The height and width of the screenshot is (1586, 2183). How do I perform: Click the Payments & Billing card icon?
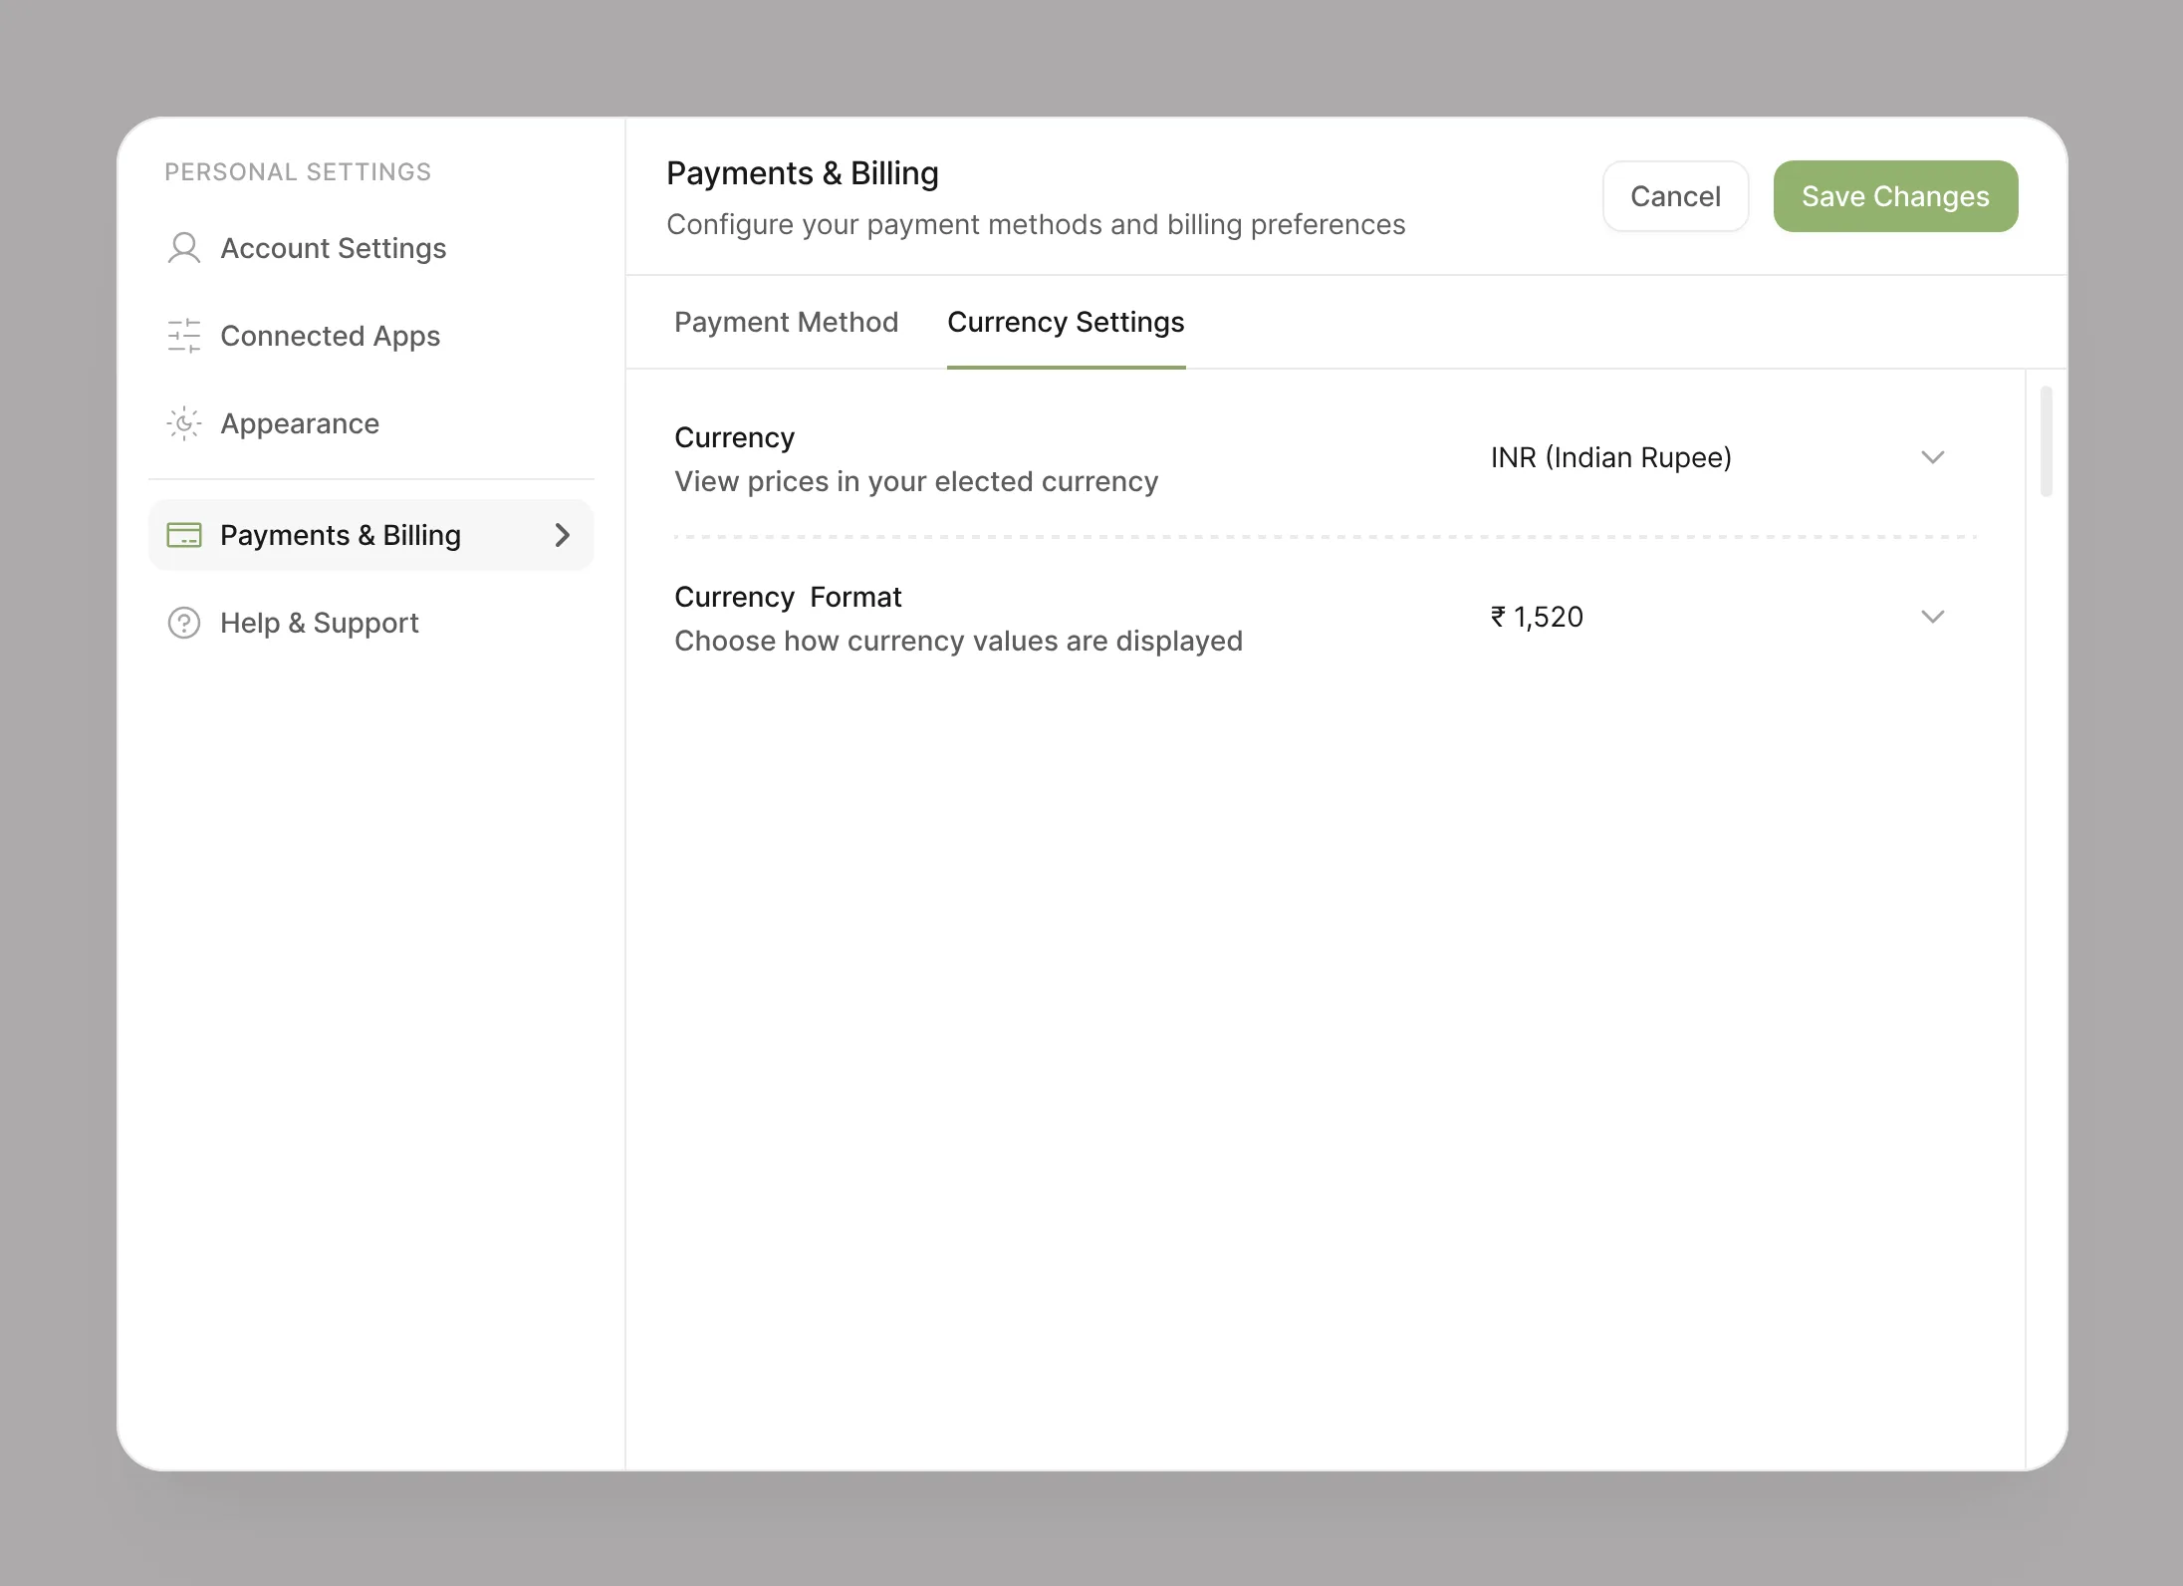pos(184,535)
